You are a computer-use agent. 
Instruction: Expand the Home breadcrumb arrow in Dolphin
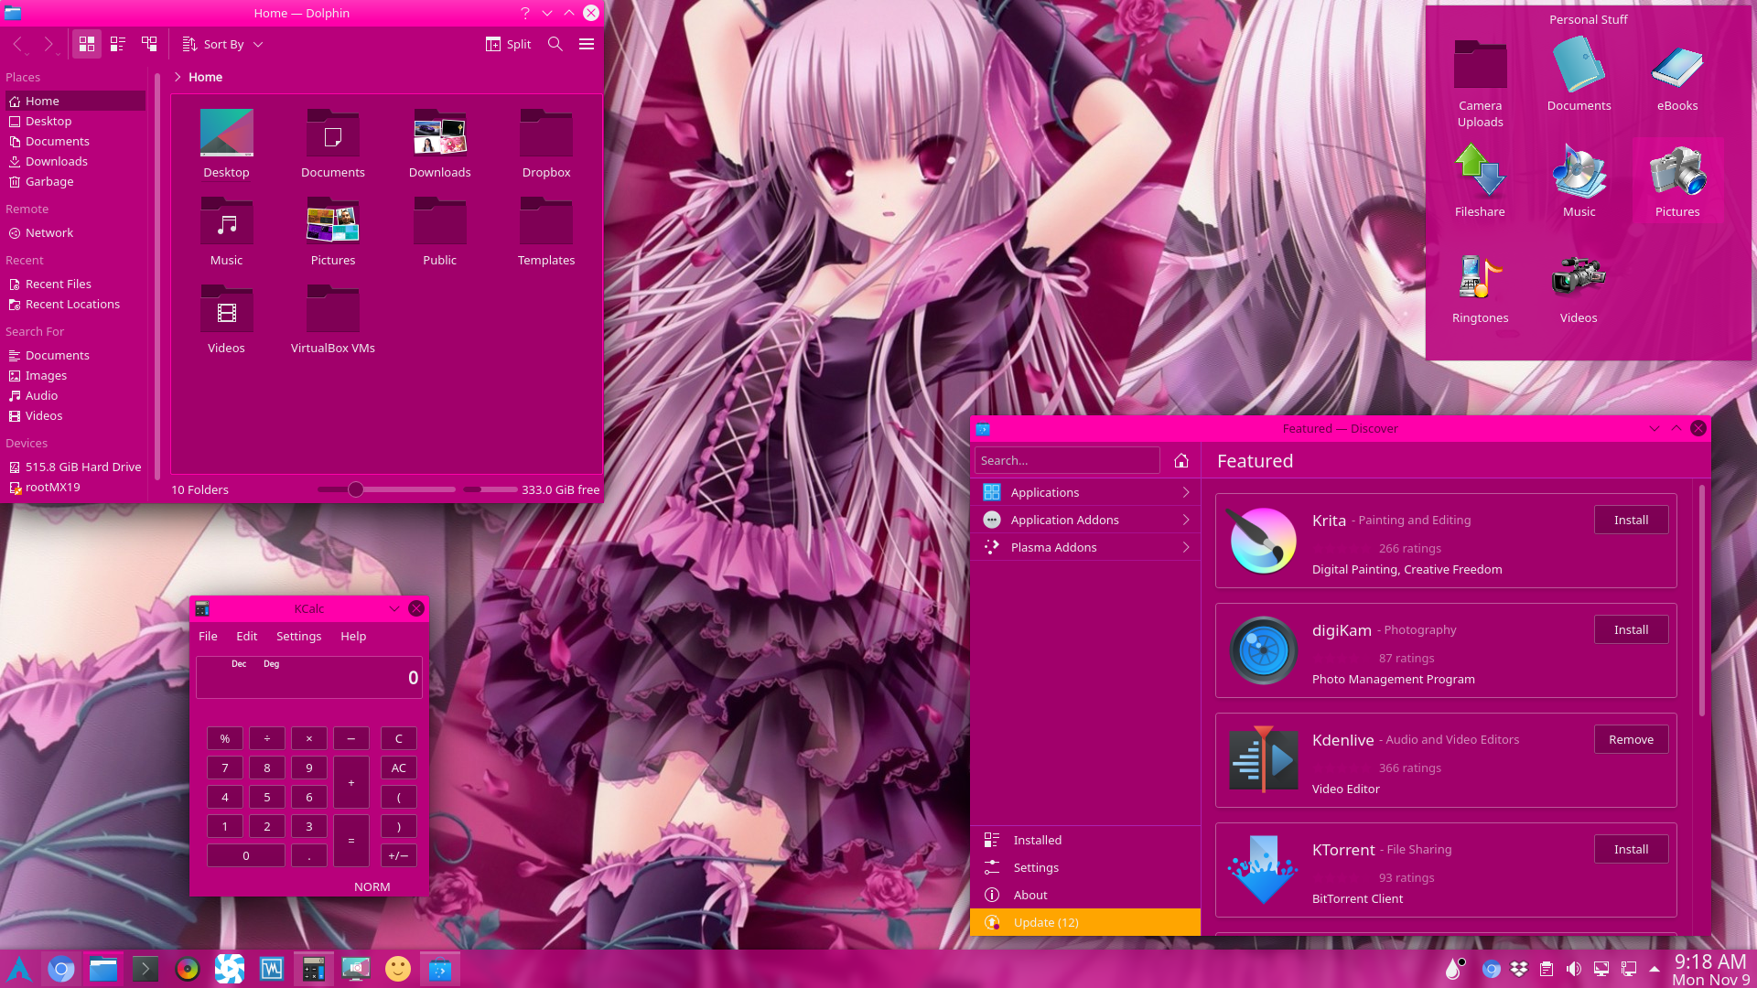(178, 77)
